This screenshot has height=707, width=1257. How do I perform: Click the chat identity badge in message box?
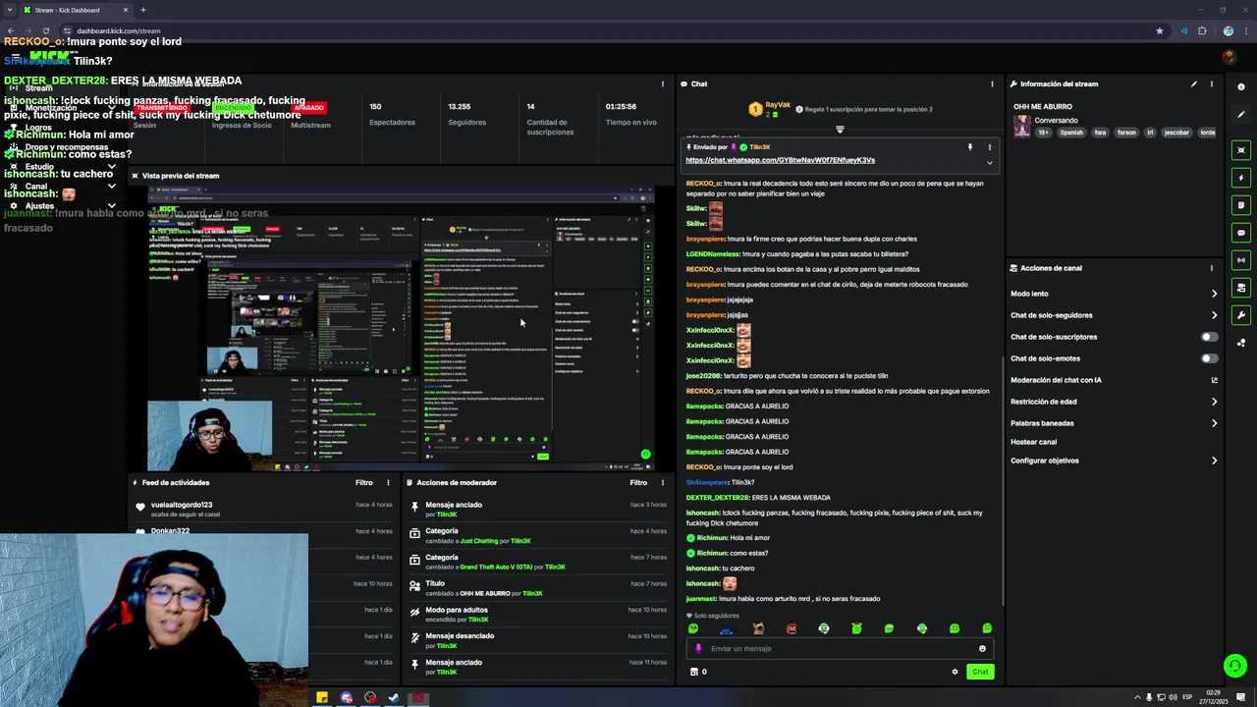[699, 648]
